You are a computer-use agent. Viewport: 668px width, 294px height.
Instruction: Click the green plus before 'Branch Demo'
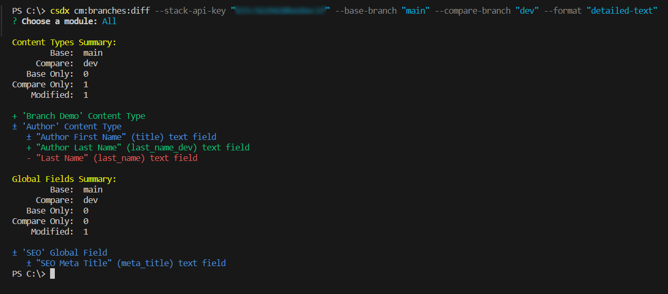pyautogui.click(x=15, y=116)
